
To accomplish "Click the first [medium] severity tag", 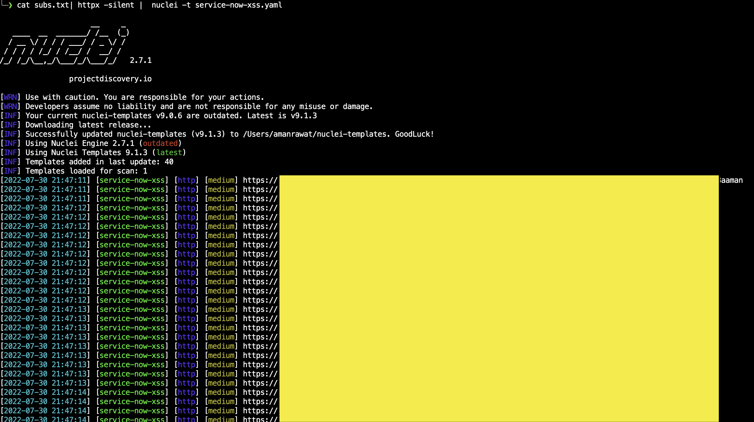I will coord(221,180).
